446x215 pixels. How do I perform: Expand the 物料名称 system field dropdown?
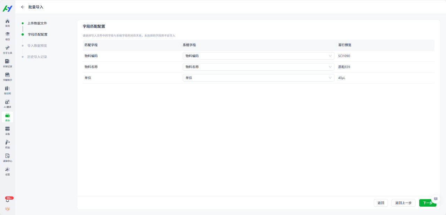[x=258, y=67]
